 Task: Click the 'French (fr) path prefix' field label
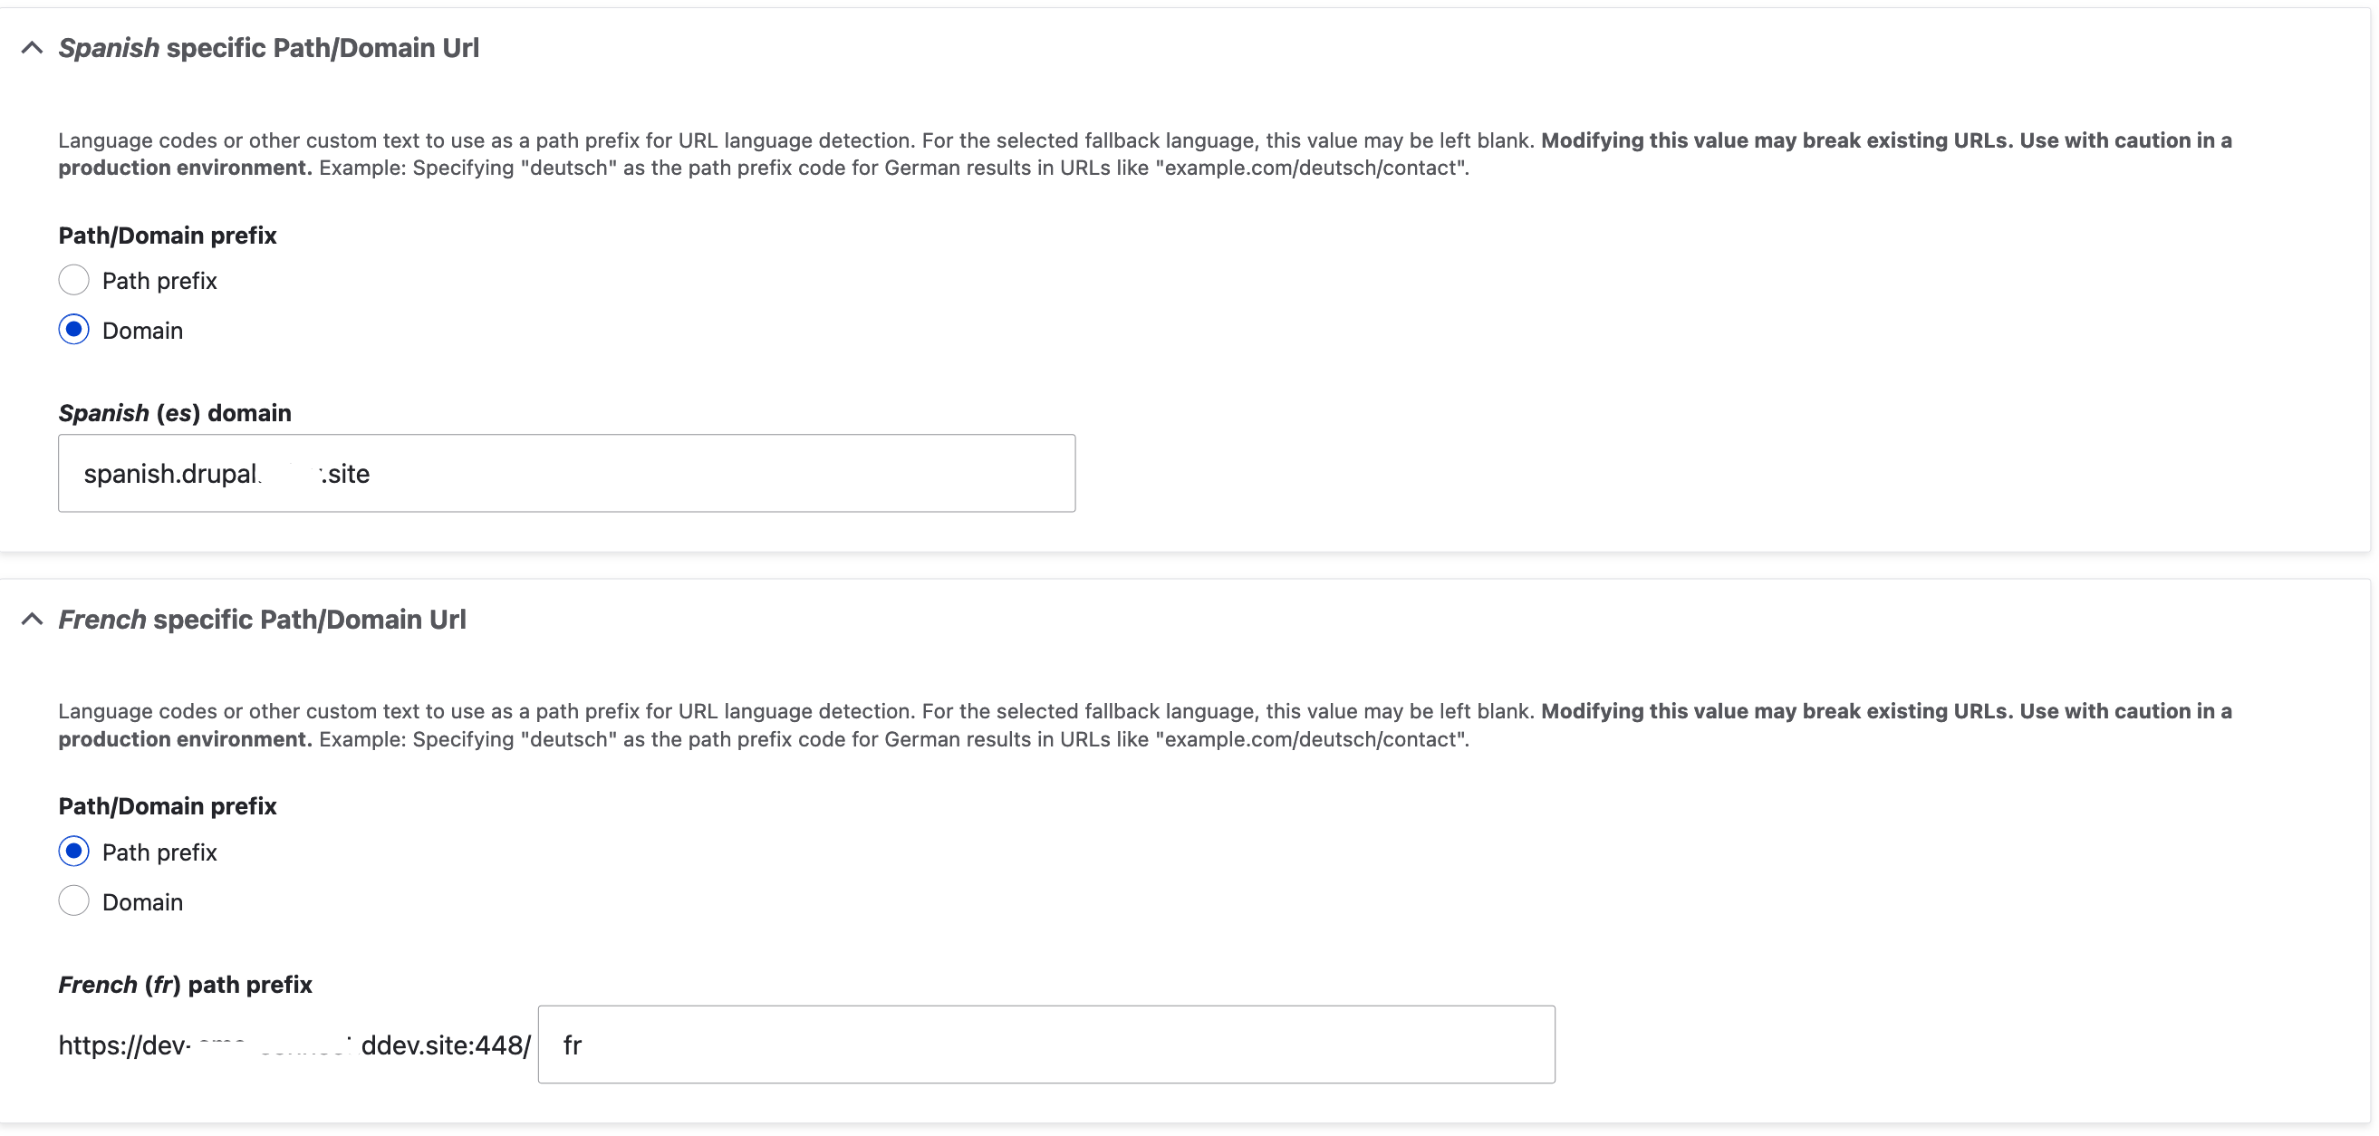click(x=185, y=985)
